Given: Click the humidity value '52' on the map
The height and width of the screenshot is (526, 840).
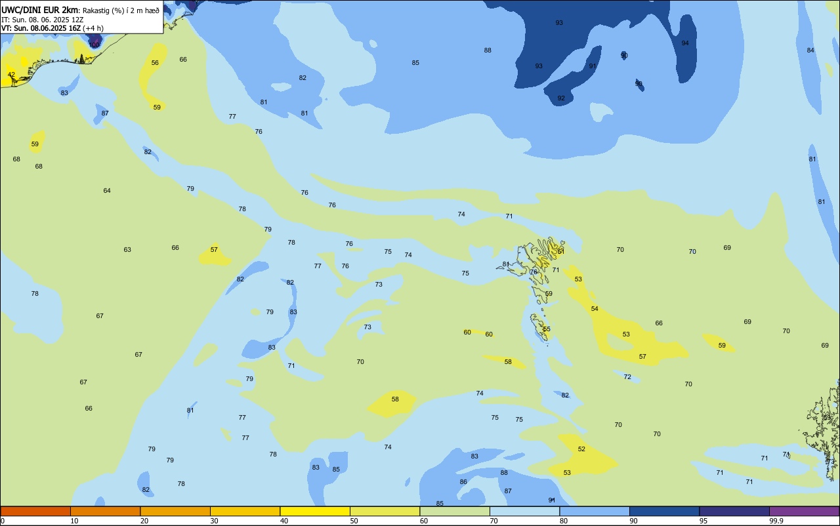Looking at the screenshot, I should [581, 449].
